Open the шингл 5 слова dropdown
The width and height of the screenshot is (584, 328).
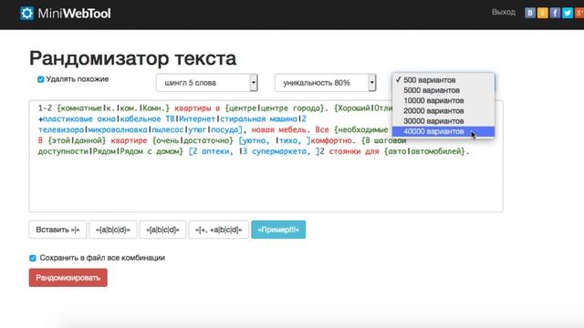[207, 83]
